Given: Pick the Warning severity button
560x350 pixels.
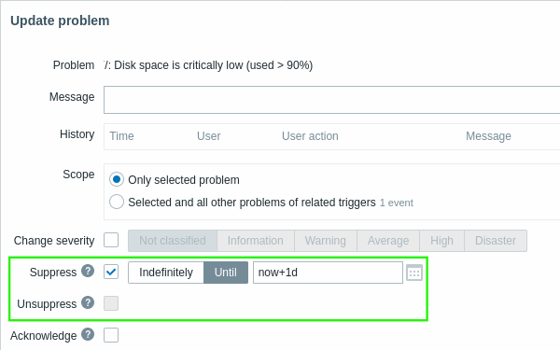Looking at the screenshot, I should (x=326, y=241).
